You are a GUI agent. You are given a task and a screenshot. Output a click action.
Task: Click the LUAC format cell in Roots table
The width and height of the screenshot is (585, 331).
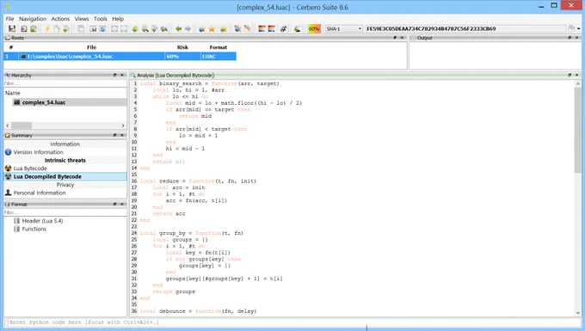click(x=219, y=56)
